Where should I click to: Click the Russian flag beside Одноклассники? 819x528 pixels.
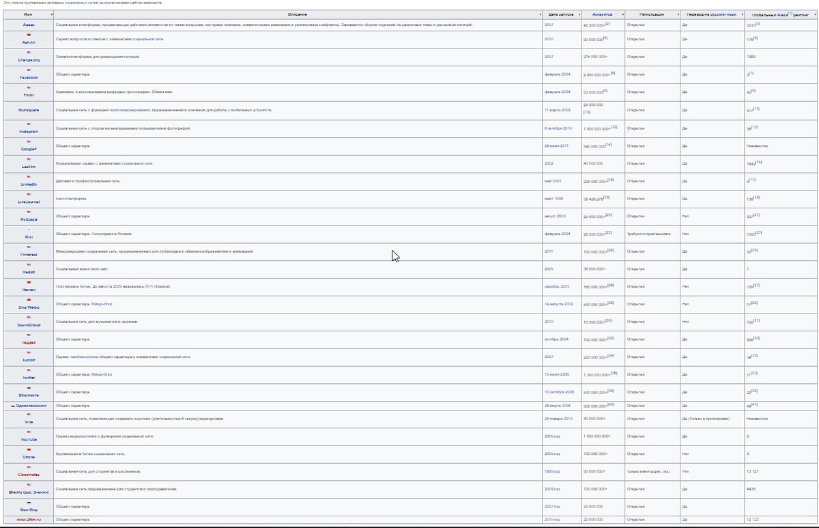pos(13,406)
